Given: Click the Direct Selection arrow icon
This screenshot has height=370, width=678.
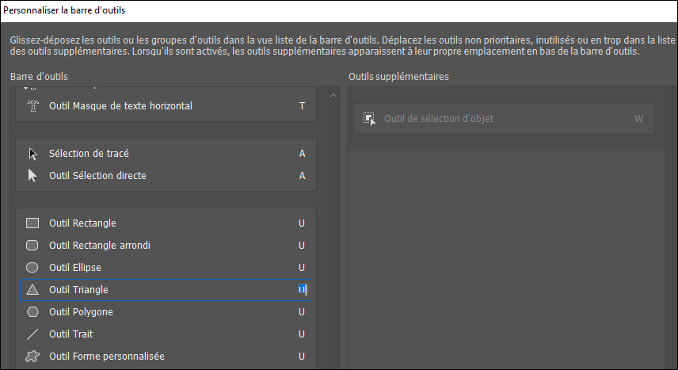Looking at the screenshot, I should pyautogui.click(x=32, y=176).
